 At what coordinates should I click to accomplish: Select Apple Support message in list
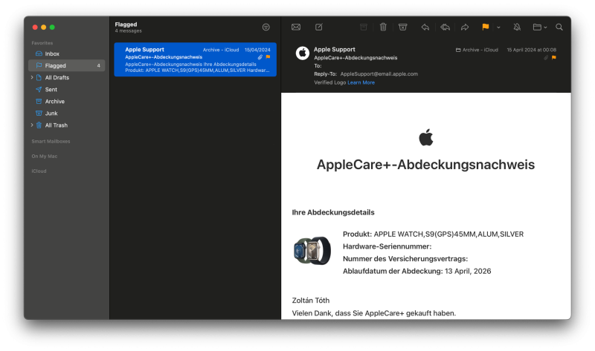point(195,59)
